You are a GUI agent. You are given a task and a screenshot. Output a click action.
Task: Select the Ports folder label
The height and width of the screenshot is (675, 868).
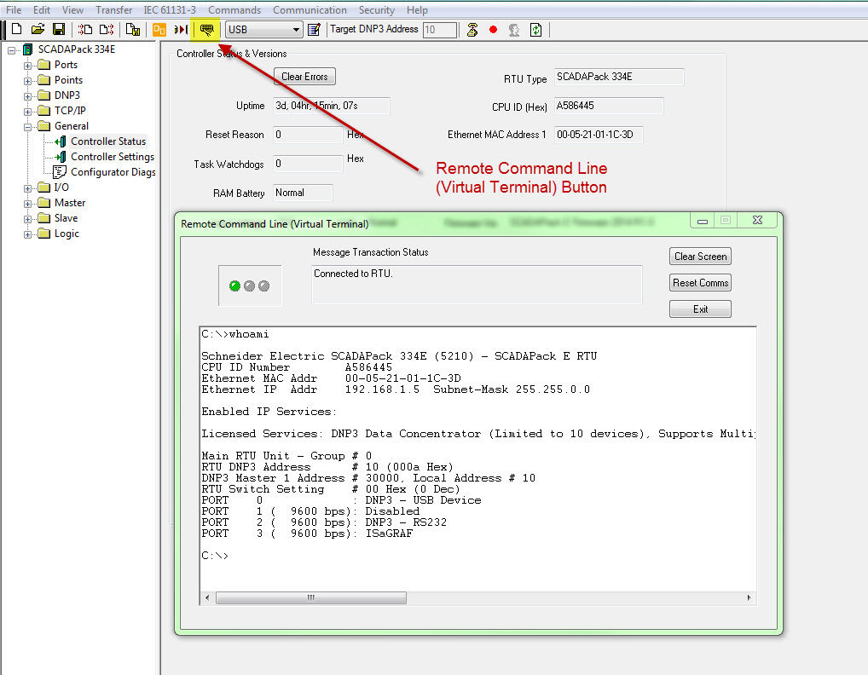tap(66, 65)
